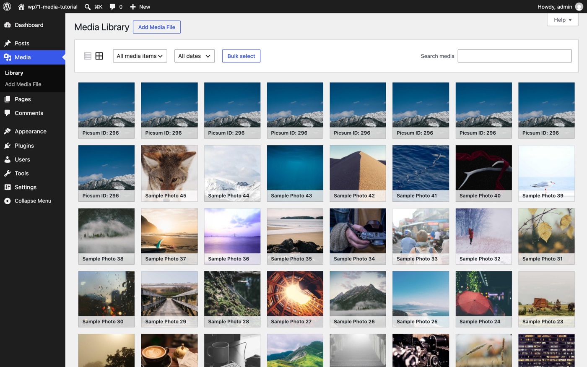The image size is (587, 367).
Task: Click the Pages sidebar icon
Action: click(8, 99)
